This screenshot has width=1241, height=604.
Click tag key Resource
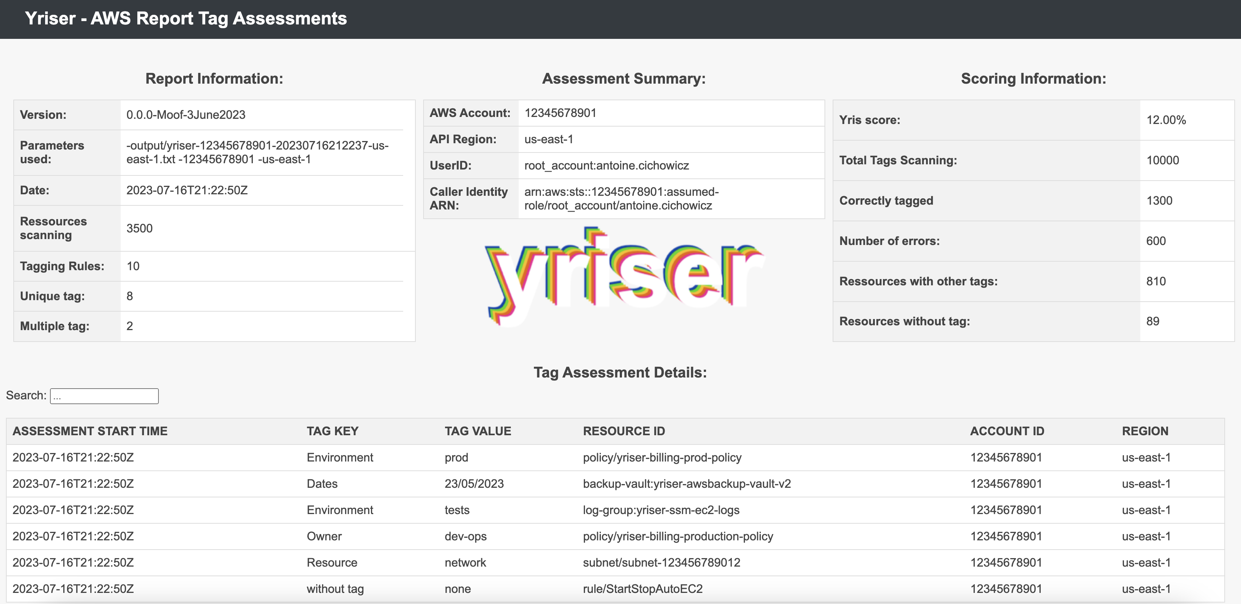[332, 563]
